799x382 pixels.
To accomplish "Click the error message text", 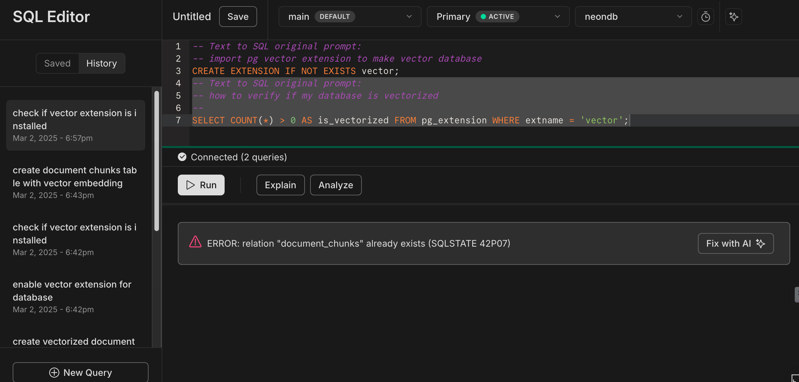I will click(x=359, y=243).
